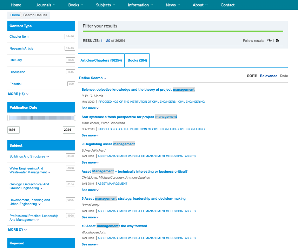Switch to the Books (284) tab
This screenshot has height=250, width=298.
[137, 60]
